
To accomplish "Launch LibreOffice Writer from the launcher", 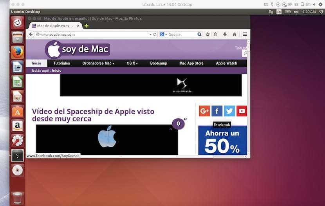I will 17,67.
